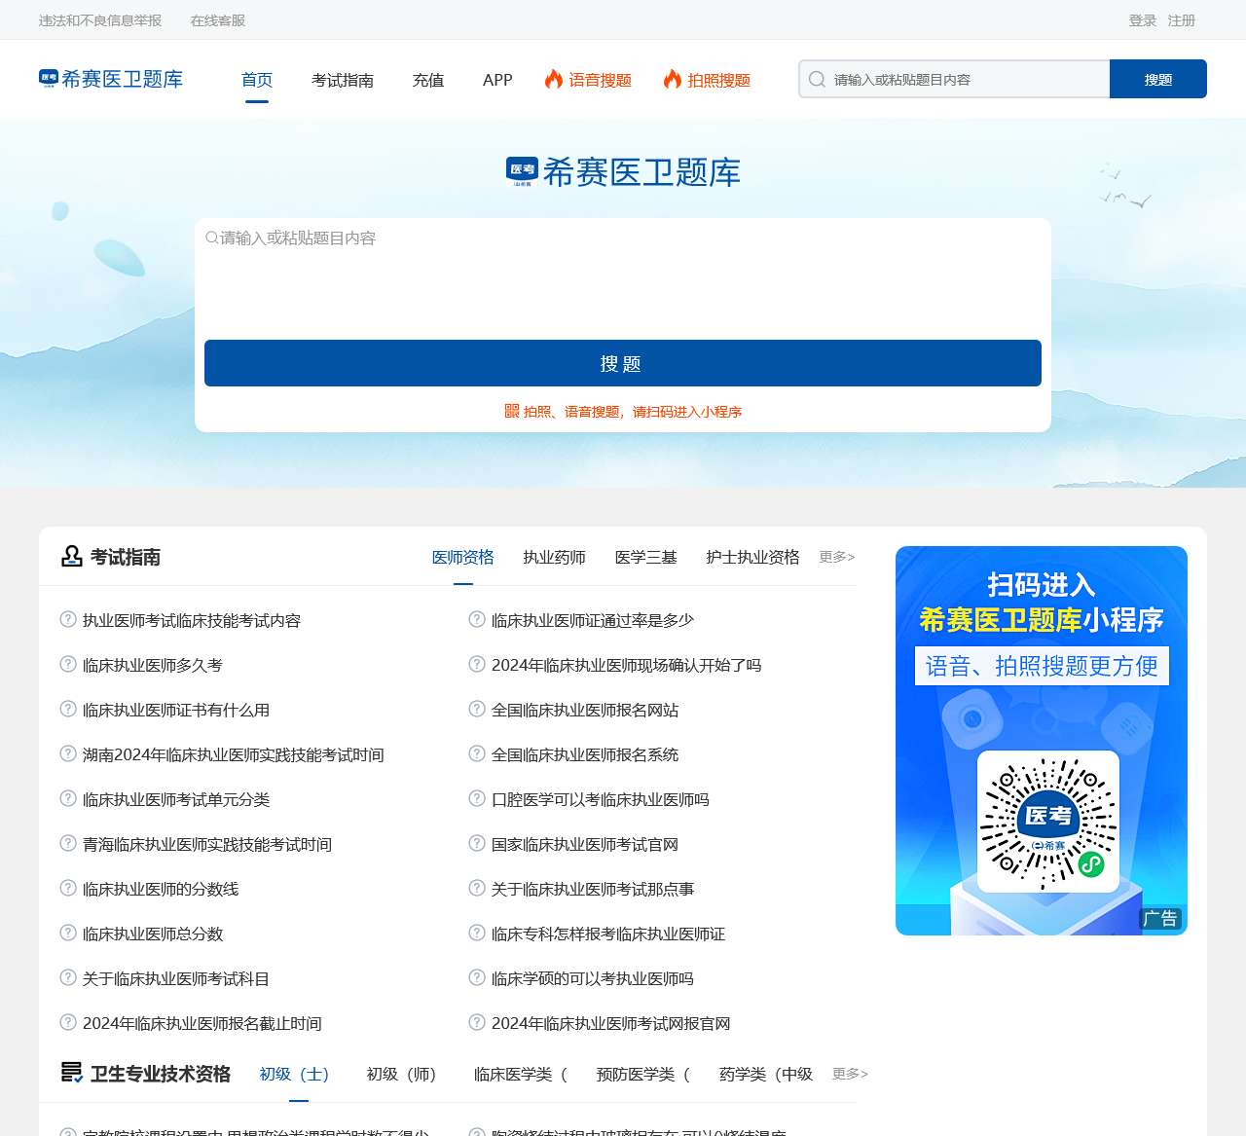Focus the large question text area
1246x1136 pixels.
(623, 278)
